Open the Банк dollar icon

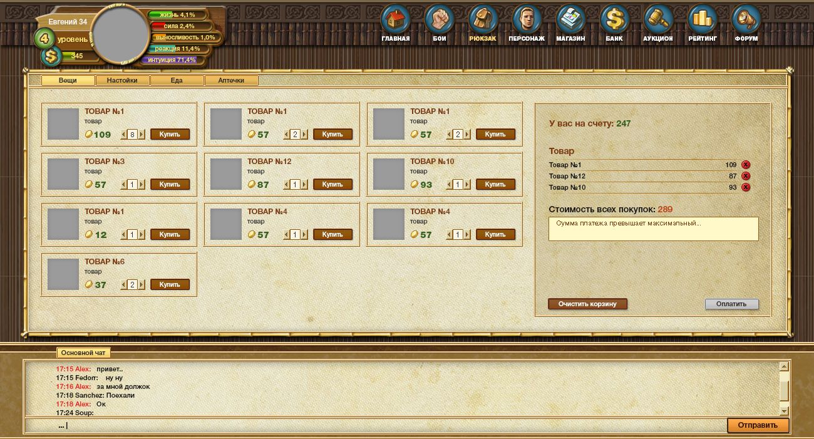click(x=614, y=20)
